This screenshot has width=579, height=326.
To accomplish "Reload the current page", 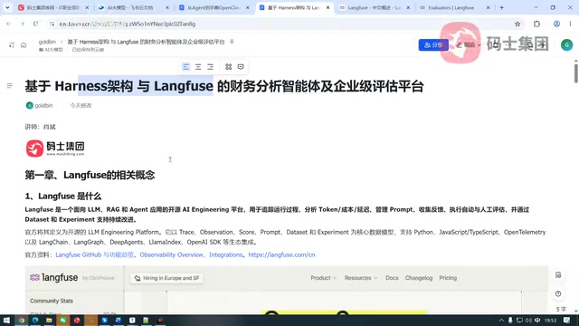I will coord(36,24).
